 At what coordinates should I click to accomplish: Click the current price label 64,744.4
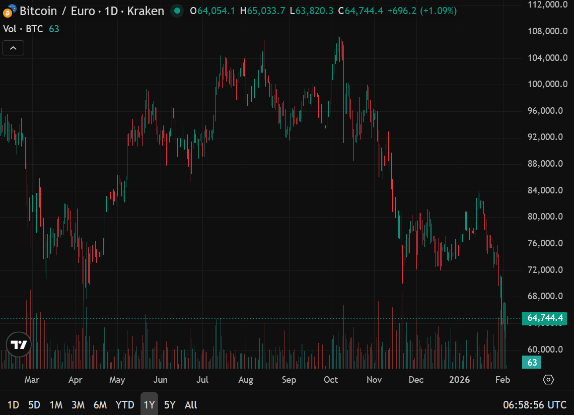544,318
